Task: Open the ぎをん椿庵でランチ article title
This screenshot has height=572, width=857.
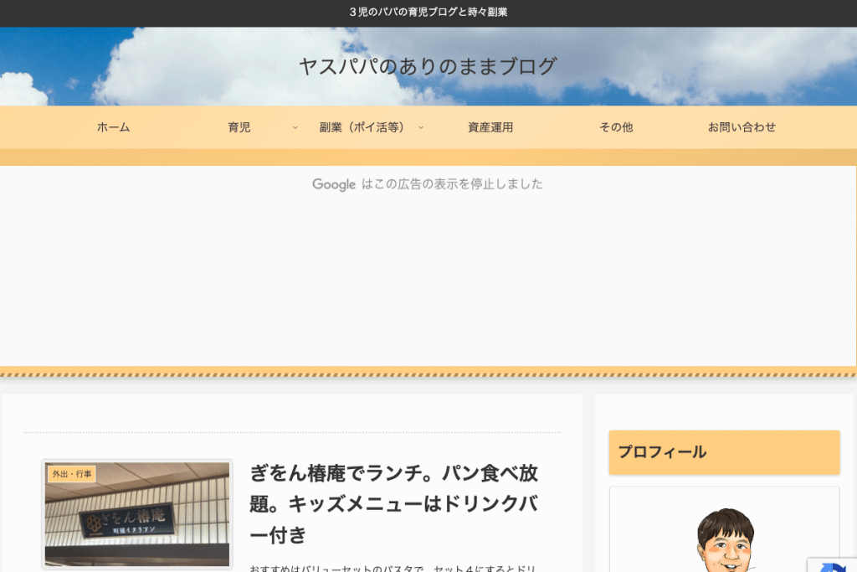Action: click(x=393, y=503)
